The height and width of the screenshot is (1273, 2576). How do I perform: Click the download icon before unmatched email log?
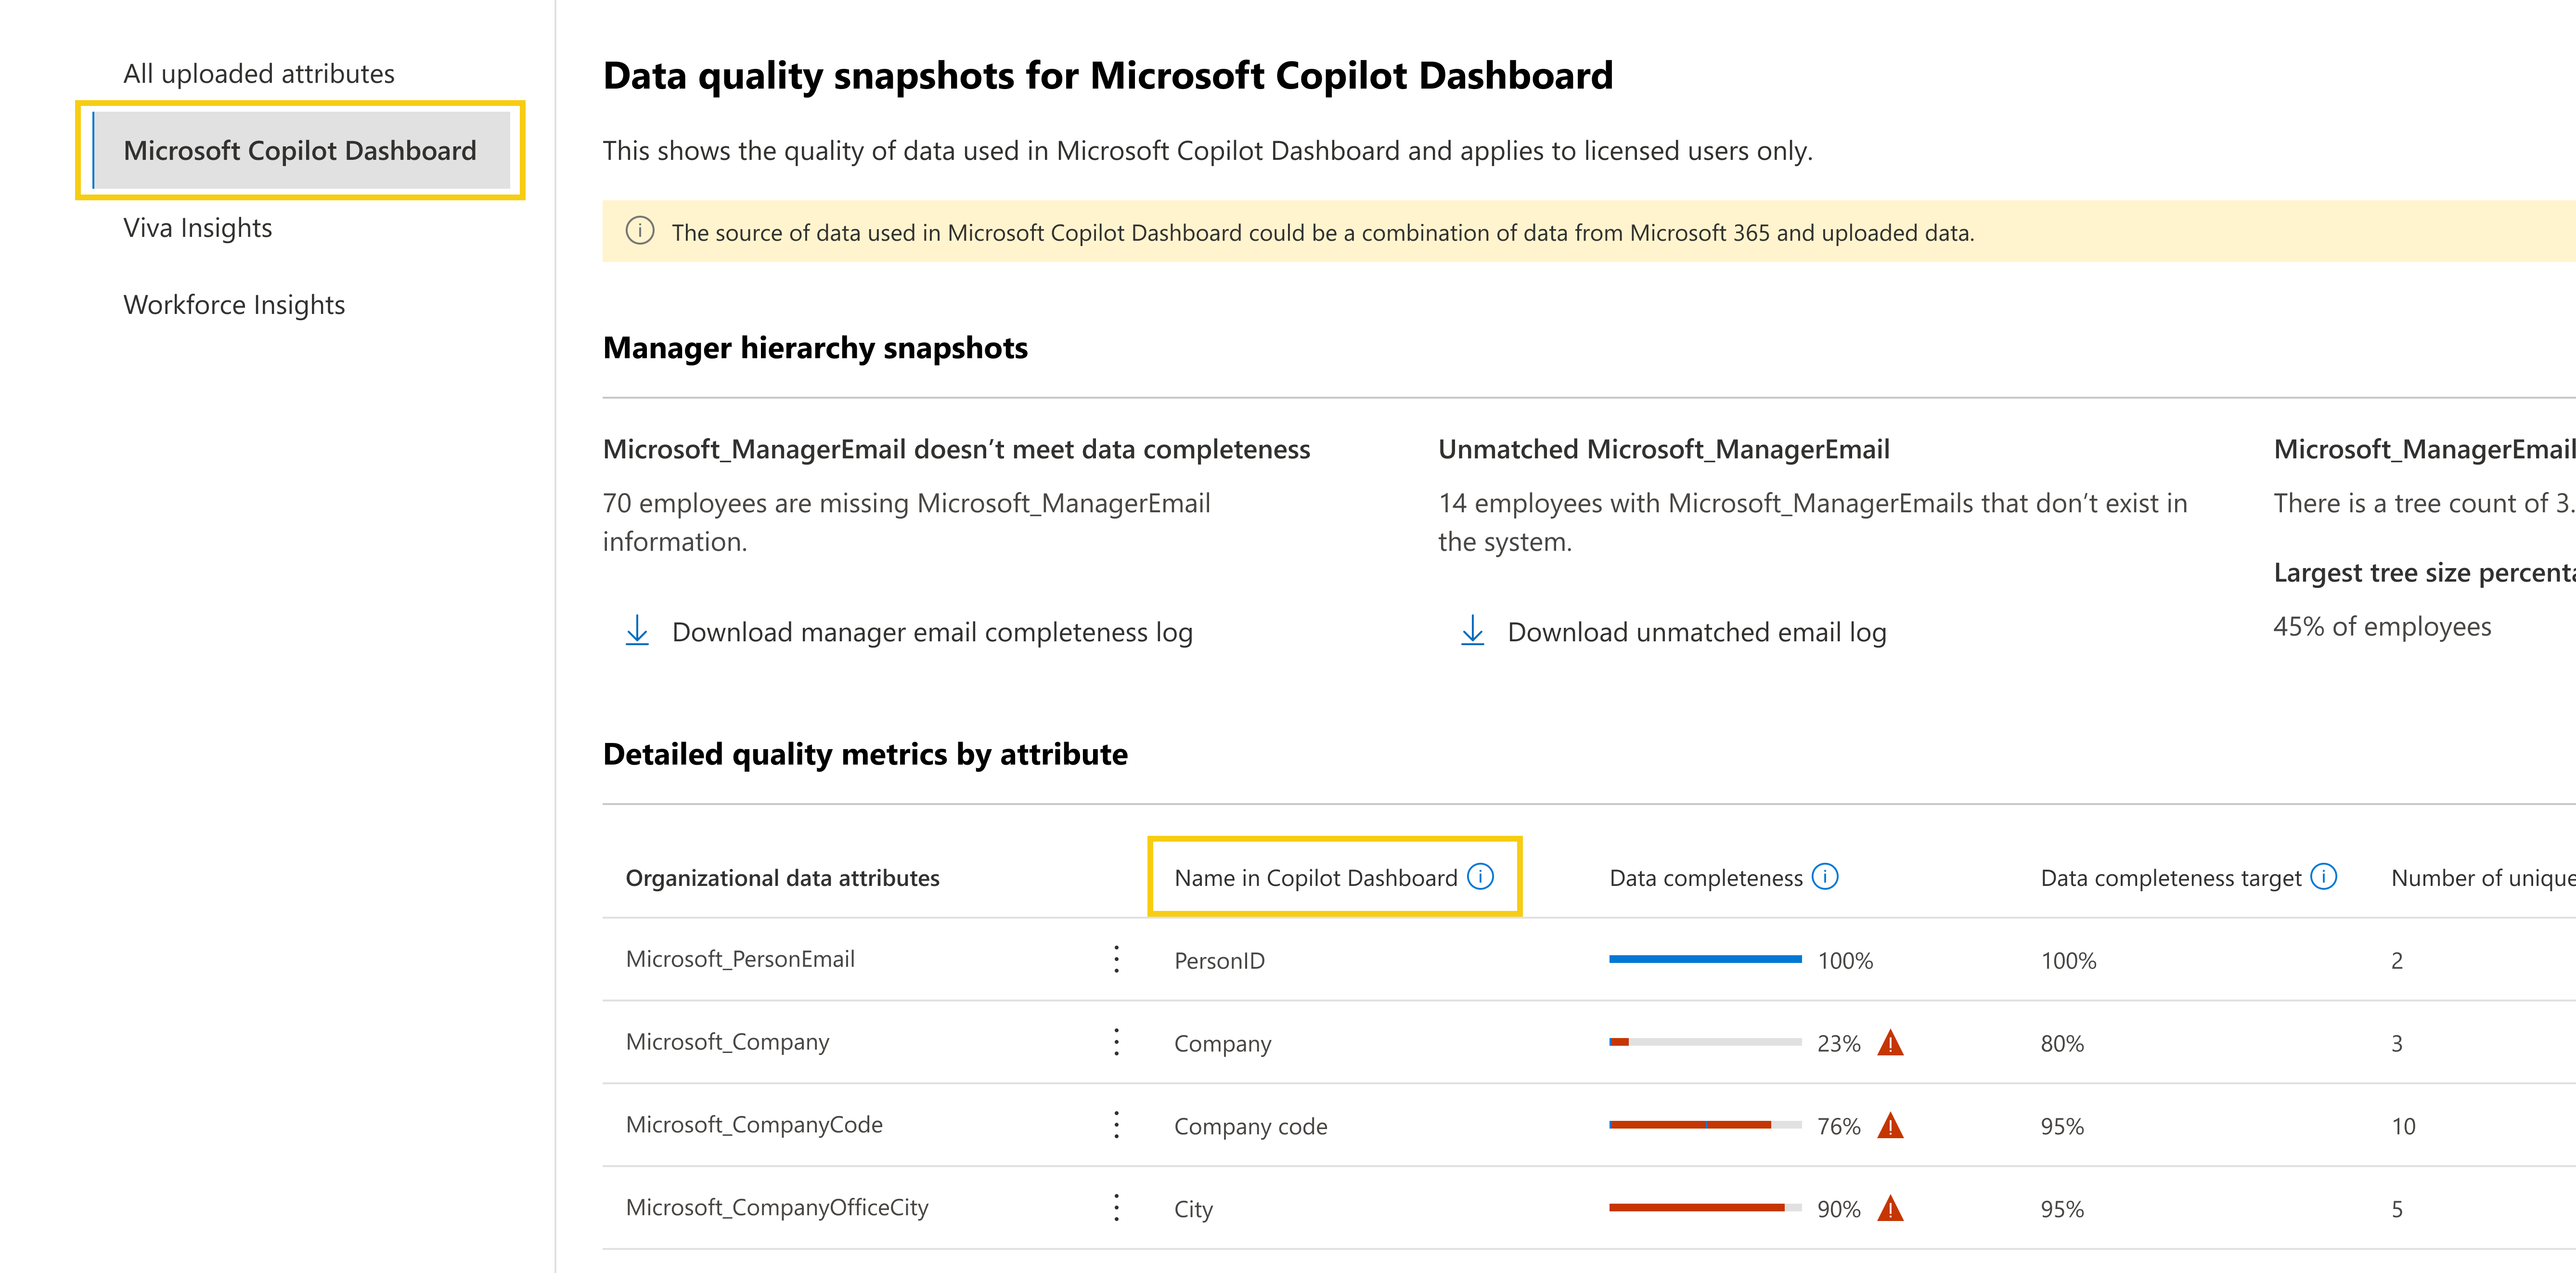(x=1472, y=631)
